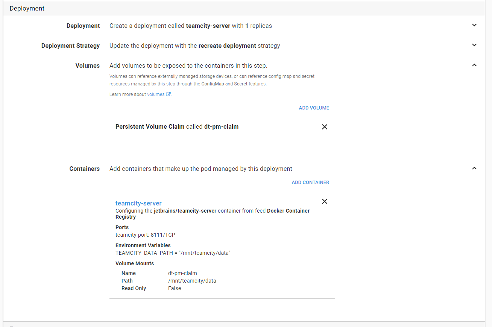Click the bold Containers section label
This screenshot has width=492, height=327.
(x=84, y=169)
